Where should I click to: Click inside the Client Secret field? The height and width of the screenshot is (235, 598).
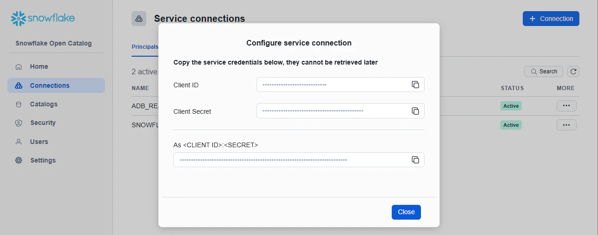tap(332, 111)
